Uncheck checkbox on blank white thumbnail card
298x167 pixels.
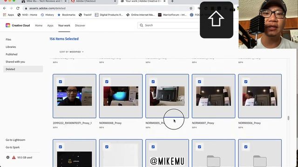pyautogui.click(x=107, y=147)
